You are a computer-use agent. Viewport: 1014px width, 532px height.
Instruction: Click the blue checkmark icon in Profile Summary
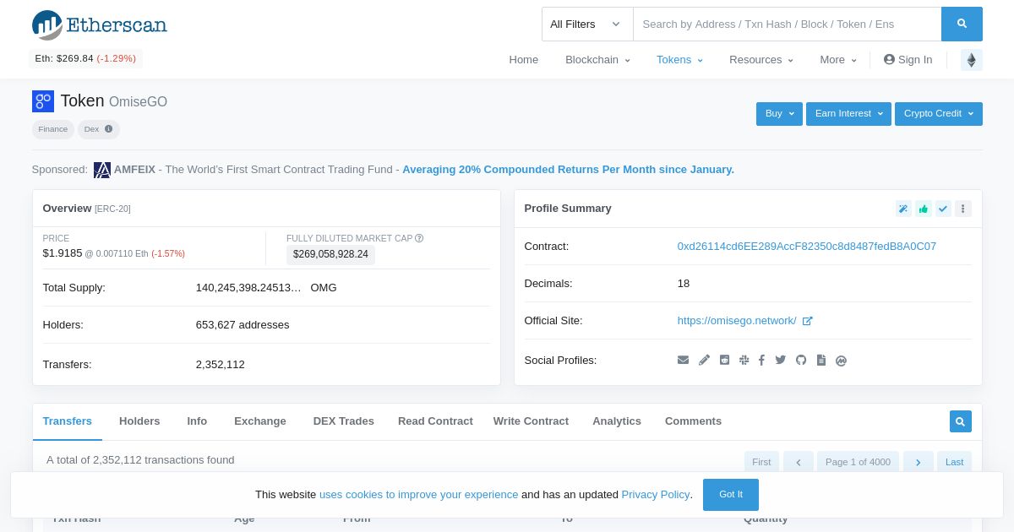pos(943,209)
